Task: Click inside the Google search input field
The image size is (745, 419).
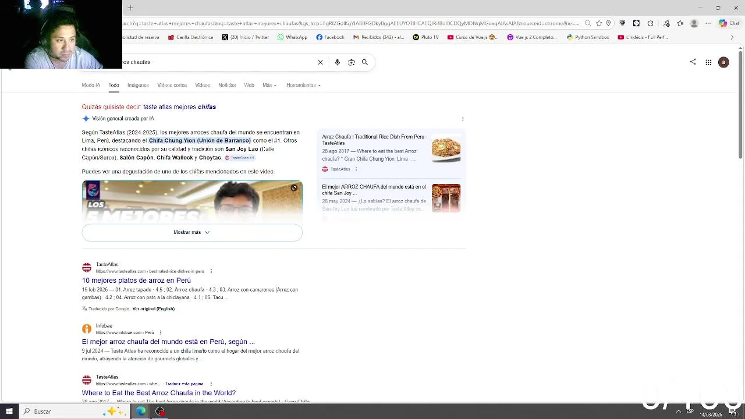Action: (x=218, y=62)
